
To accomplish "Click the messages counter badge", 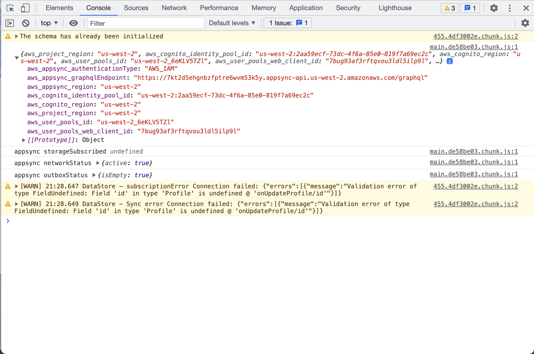I will click(x=470, y=8).
